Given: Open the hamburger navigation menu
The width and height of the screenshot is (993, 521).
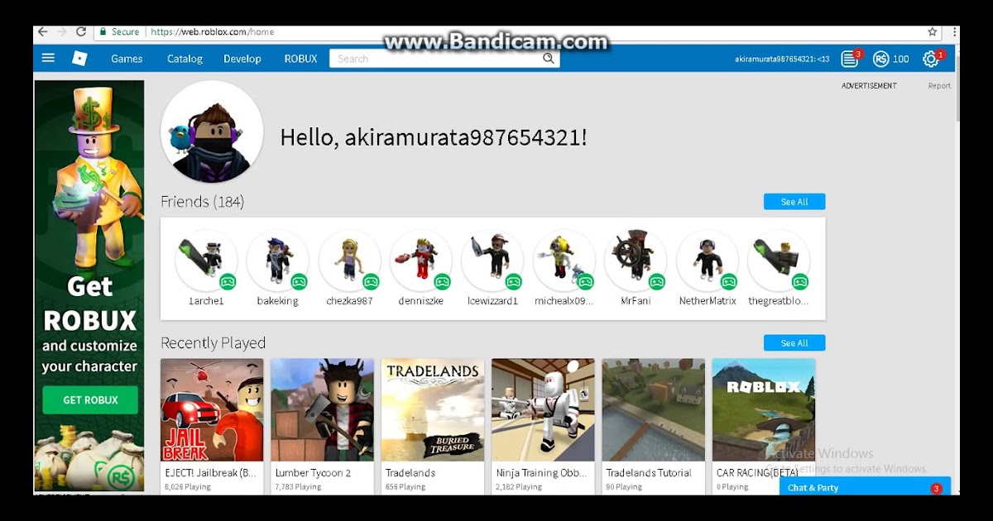Looking at the screenshot, I should tap(48, 58).
